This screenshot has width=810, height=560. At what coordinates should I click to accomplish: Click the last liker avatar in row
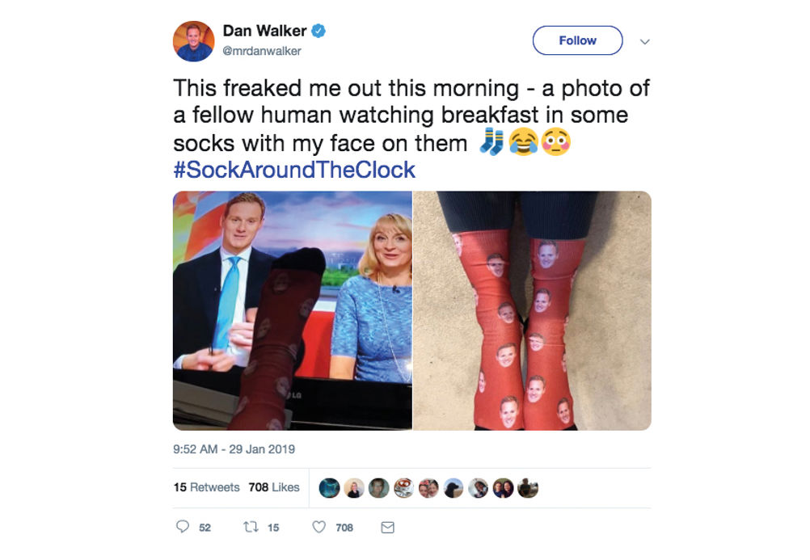527,487
